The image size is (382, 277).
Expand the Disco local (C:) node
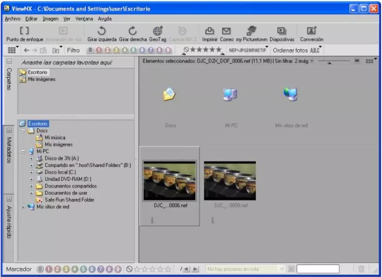tap(31, 172)
